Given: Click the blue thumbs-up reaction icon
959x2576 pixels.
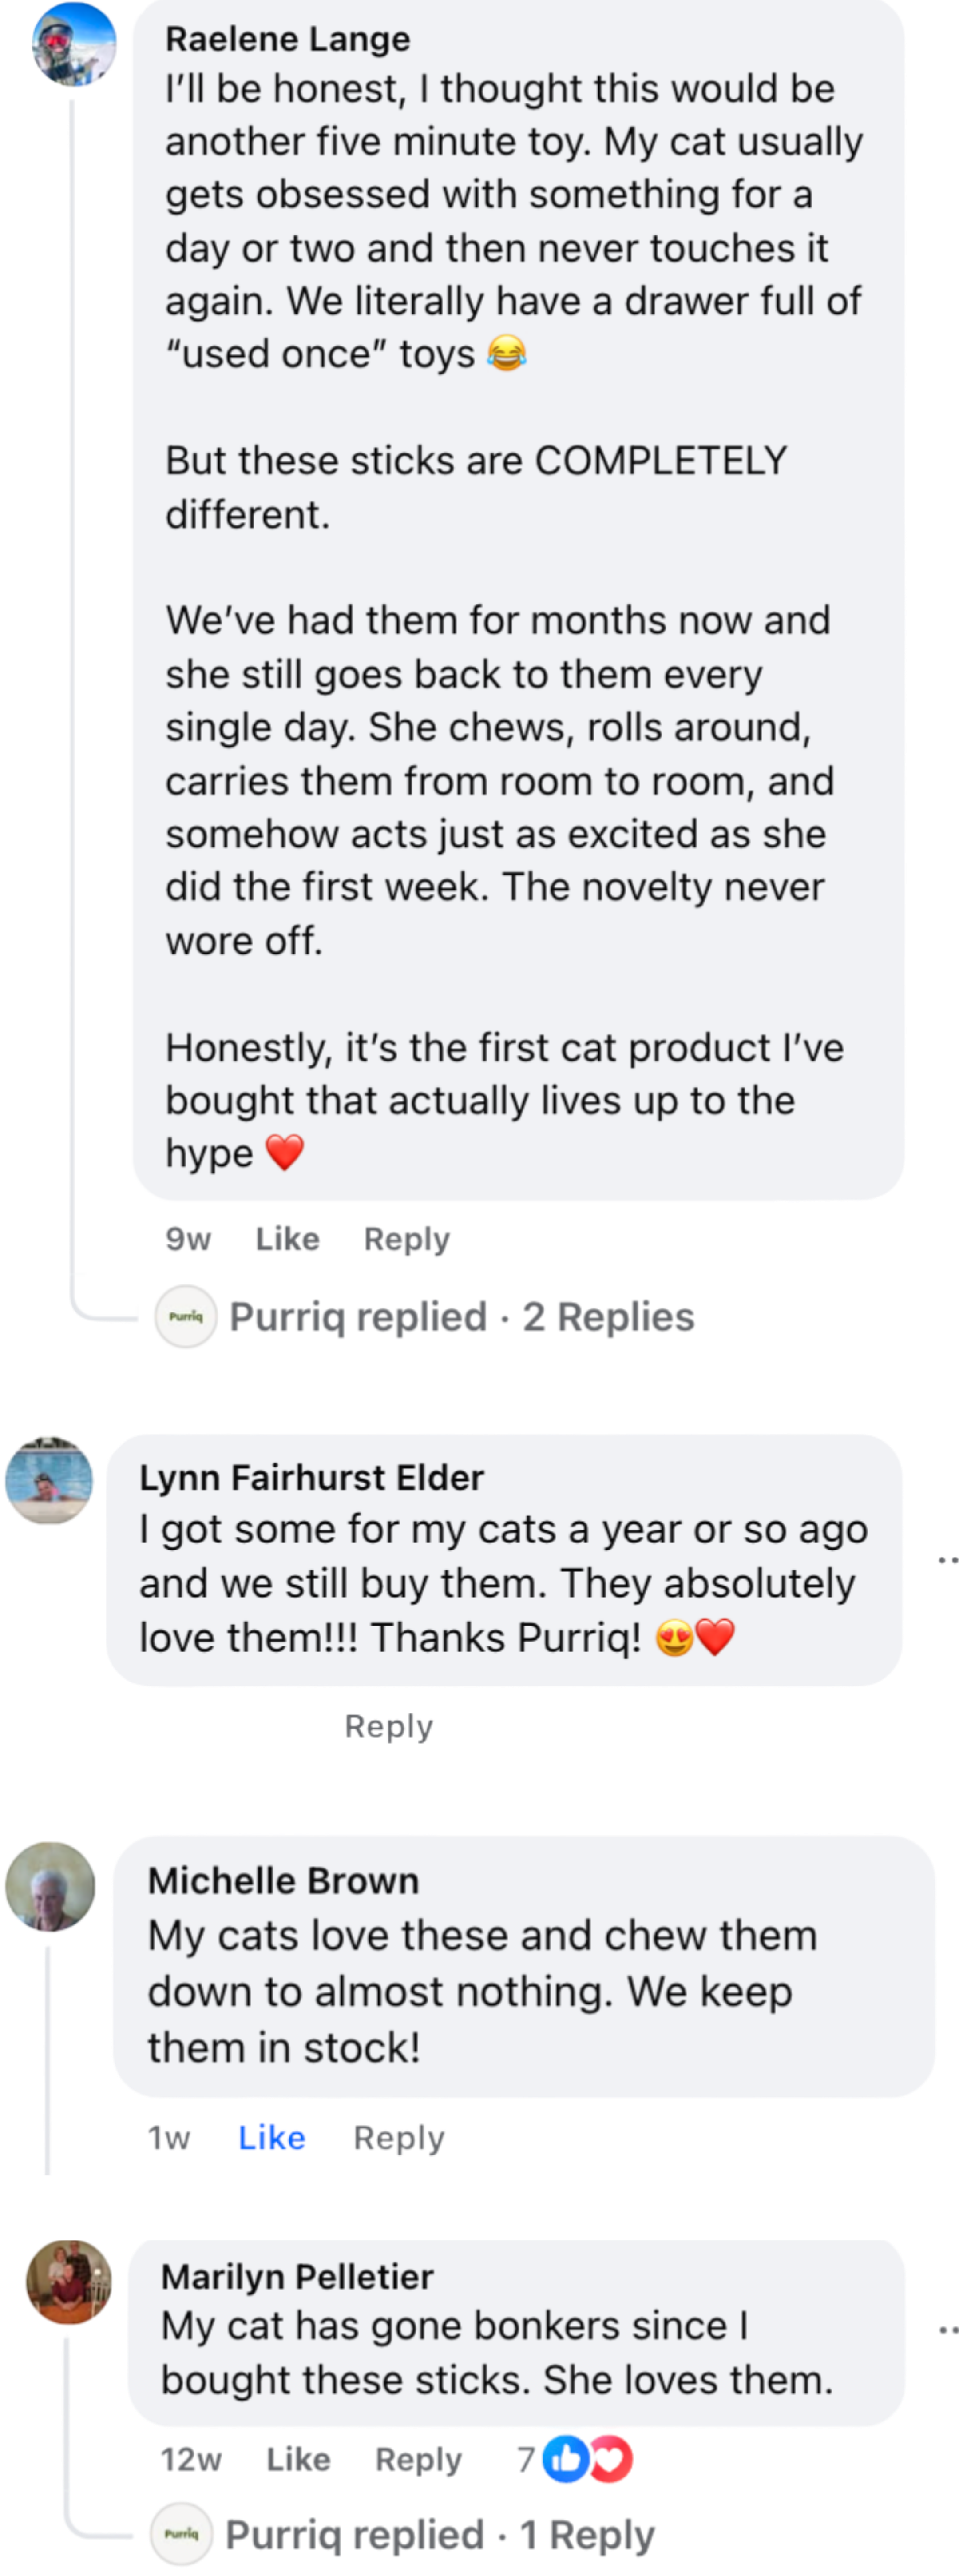Looking at the screenshot, I should (x=565, y=2459).
